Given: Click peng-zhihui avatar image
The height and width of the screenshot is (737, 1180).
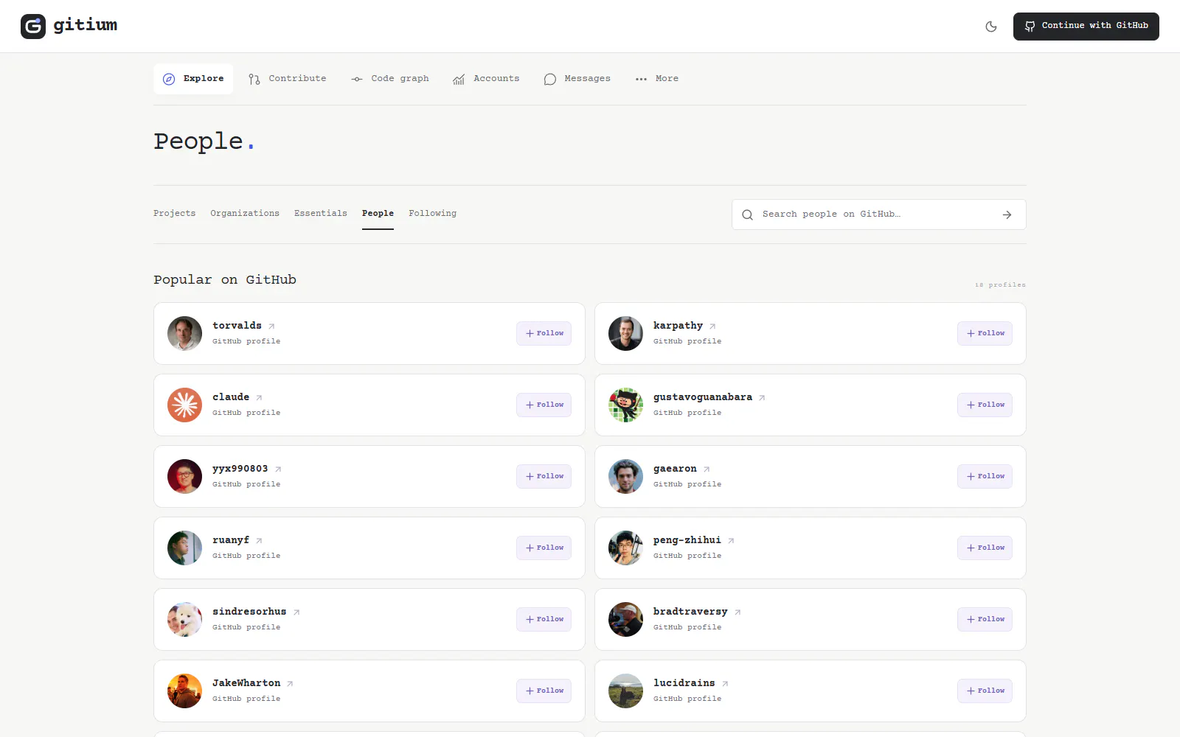Looking at the screenshot, I should pos(625,548).
